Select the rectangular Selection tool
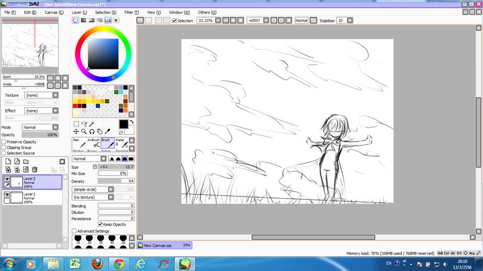The height and width of the screenshot is (271, 483). [76, 124]
